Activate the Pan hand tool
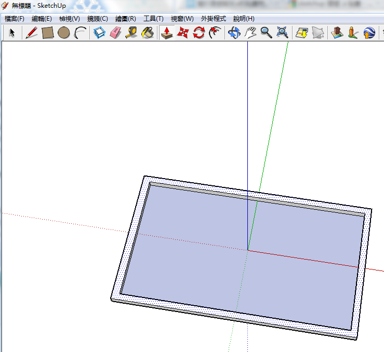 (x=250, y=33)
